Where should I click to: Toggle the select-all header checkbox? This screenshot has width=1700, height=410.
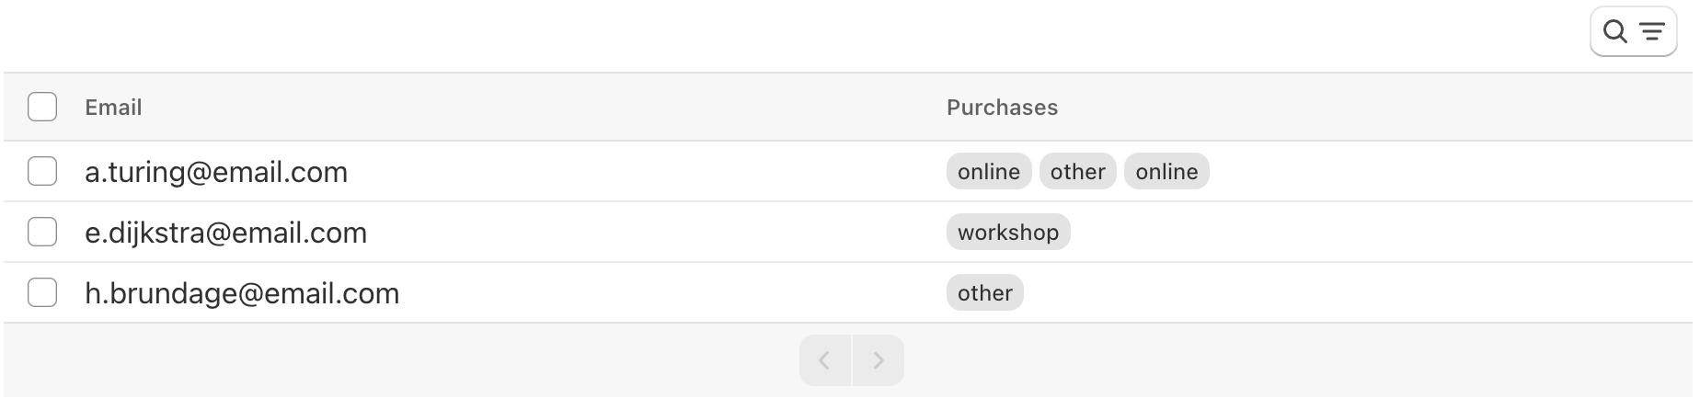42,107
